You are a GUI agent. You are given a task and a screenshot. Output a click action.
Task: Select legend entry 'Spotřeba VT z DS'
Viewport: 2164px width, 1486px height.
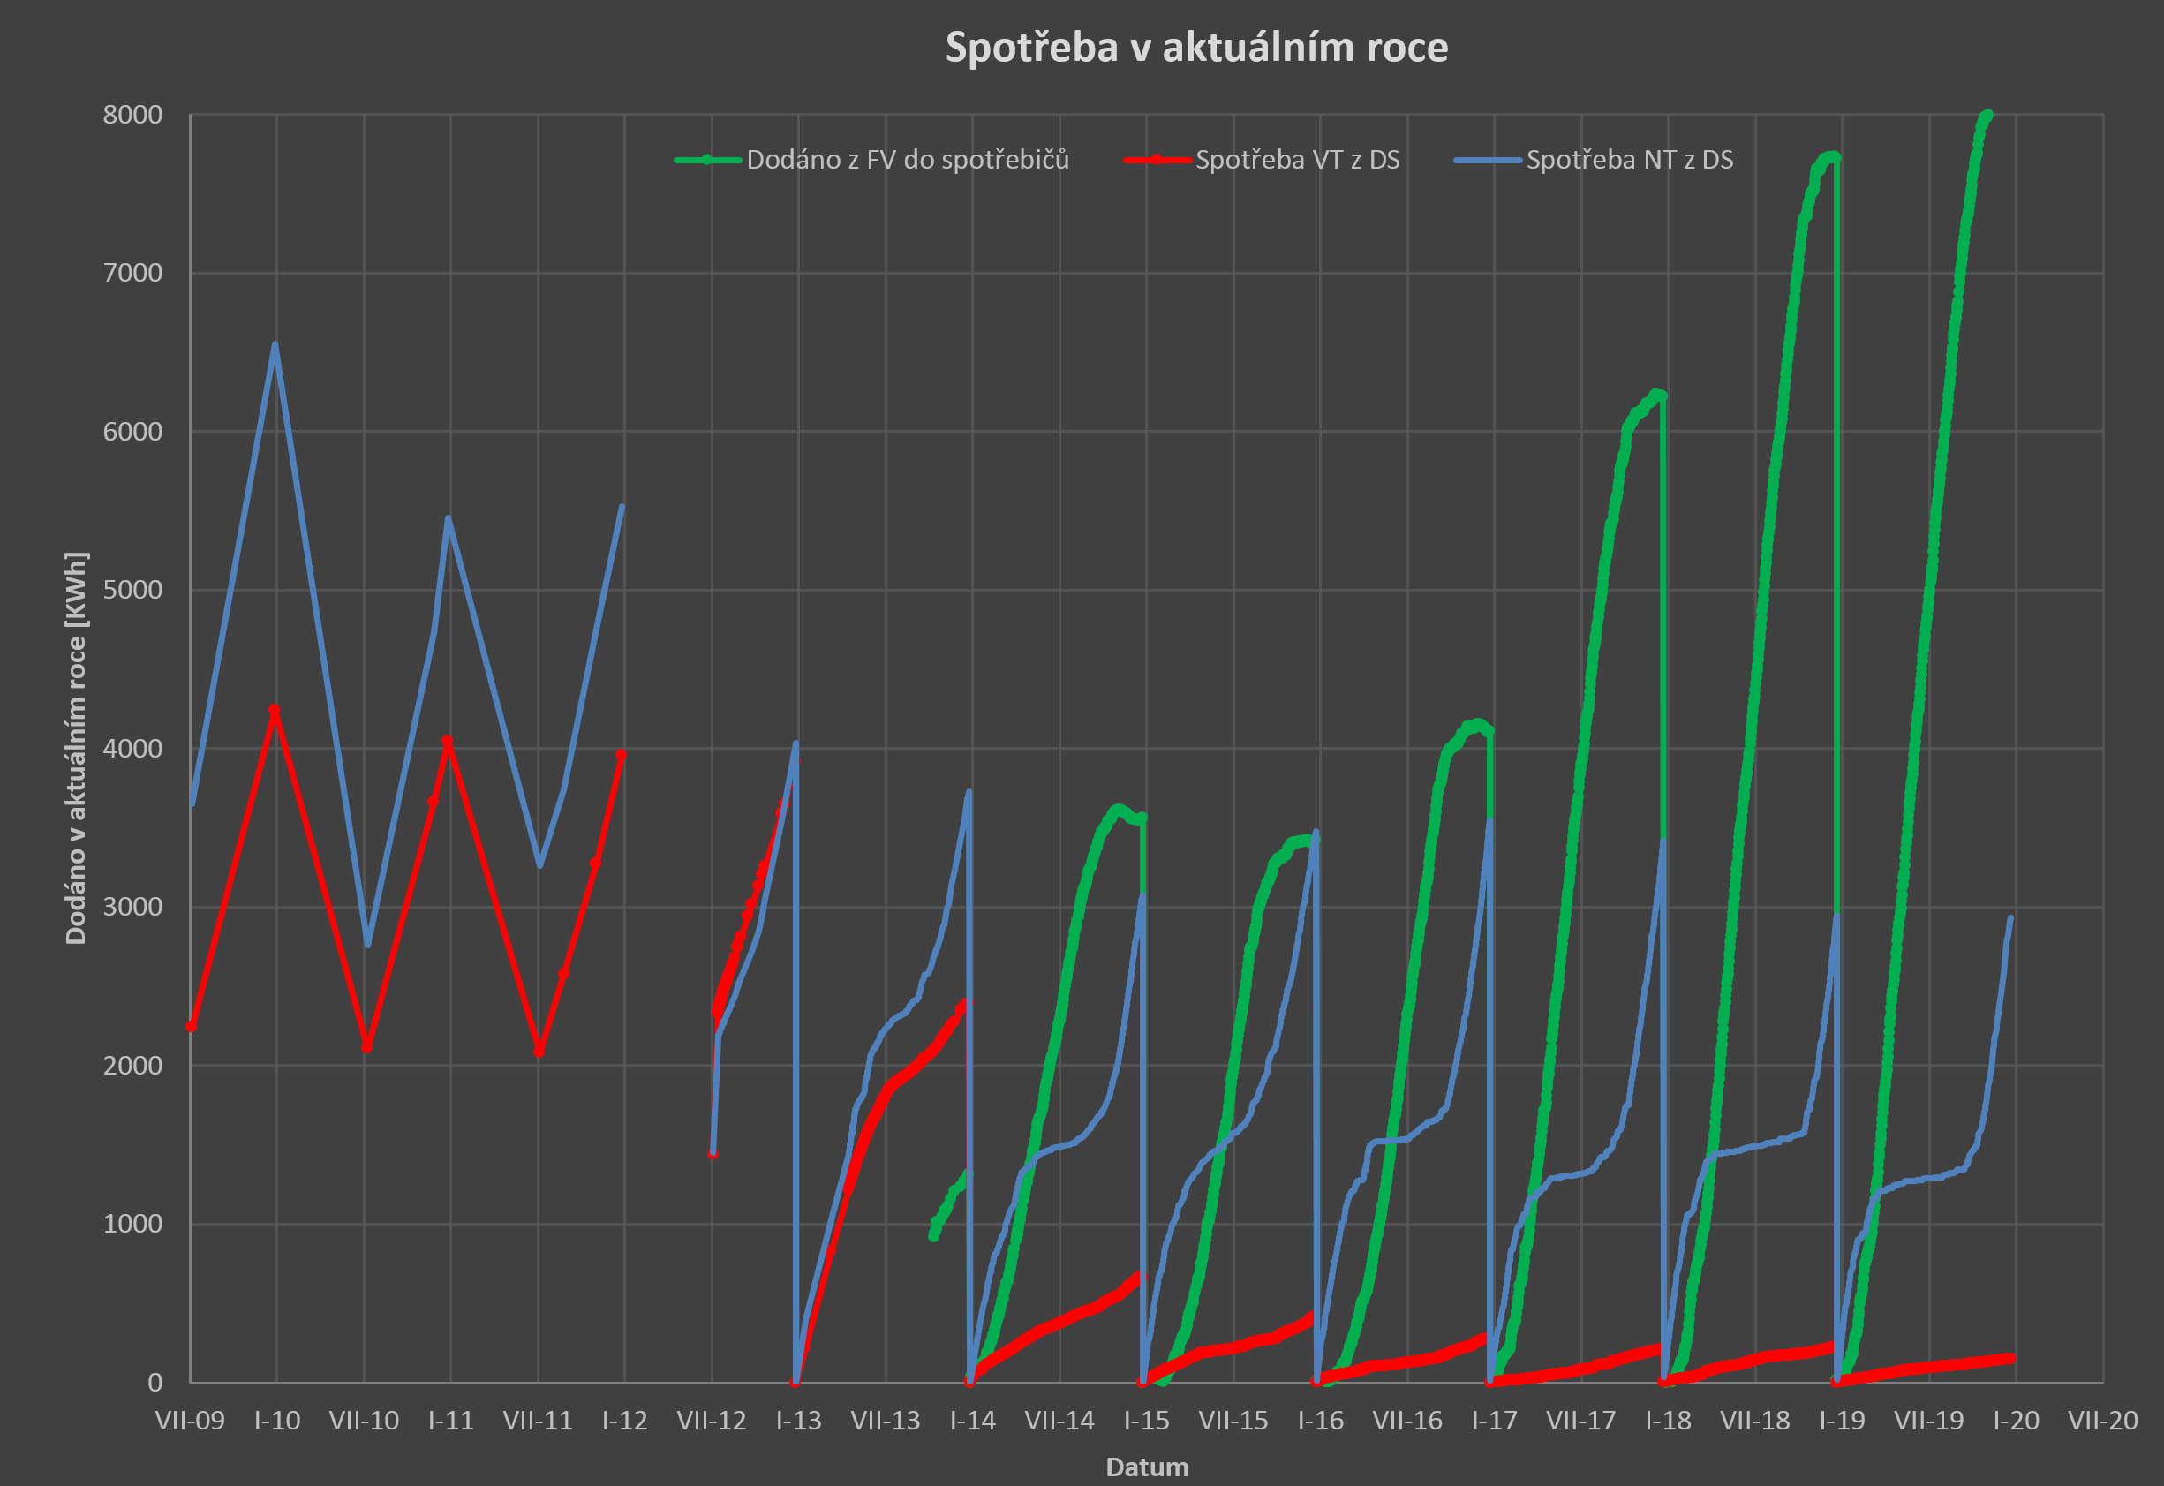(x=1297, y=160)
